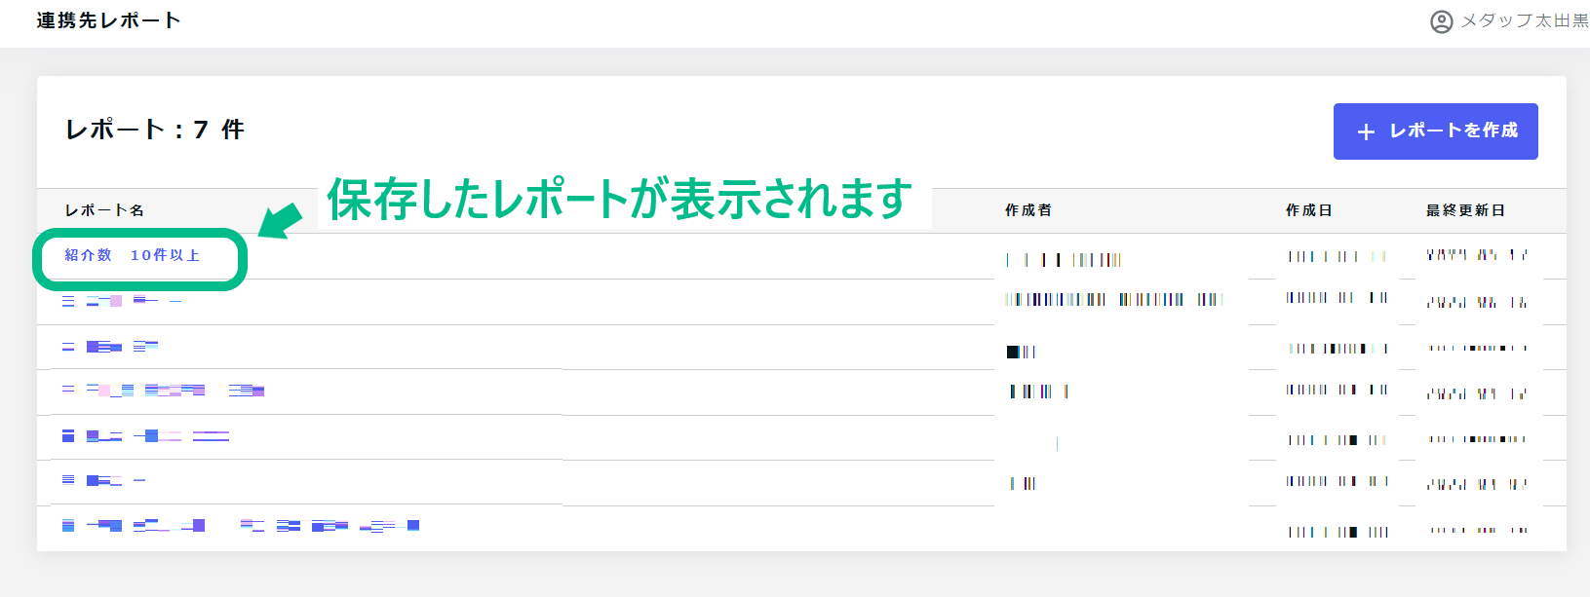1590x597 pixels.
Task: Click the plus icon in レポートを作成
Action: [x=1366, y=131]
